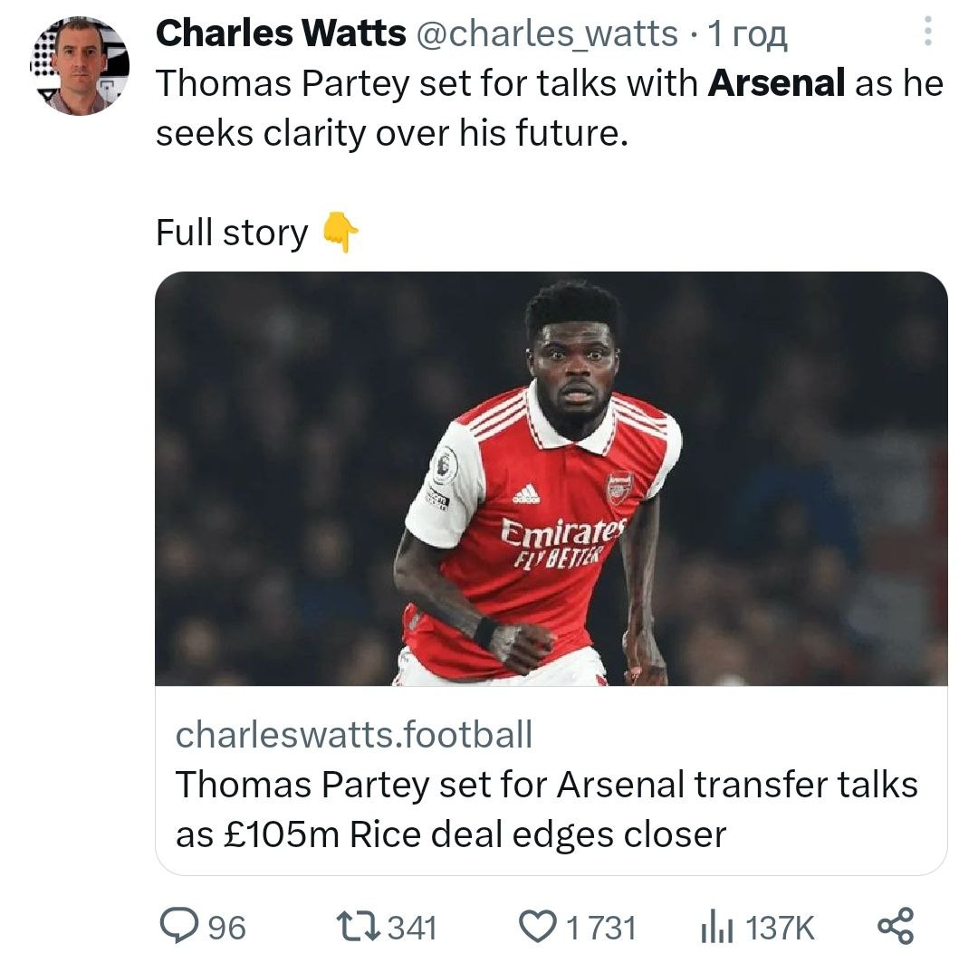Viewport: 978px width, 953px height.
Task: Open the @charles_watts handle link
Action: (x=546, y=33)
